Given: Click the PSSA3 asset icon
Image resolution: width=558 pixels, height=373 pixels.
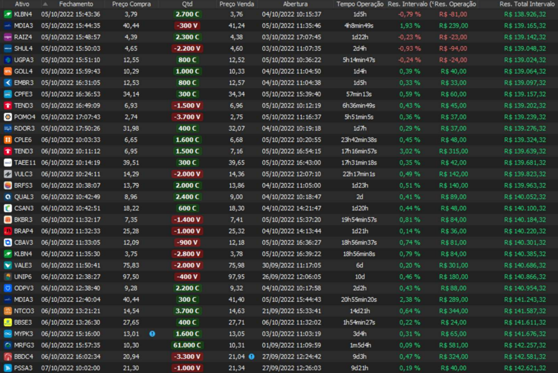Looking at the screenshot, I should 8,367.
